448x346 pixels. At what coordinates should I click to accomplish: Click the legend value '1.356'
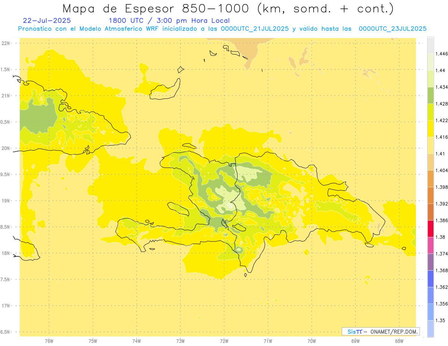coord(441,304)
